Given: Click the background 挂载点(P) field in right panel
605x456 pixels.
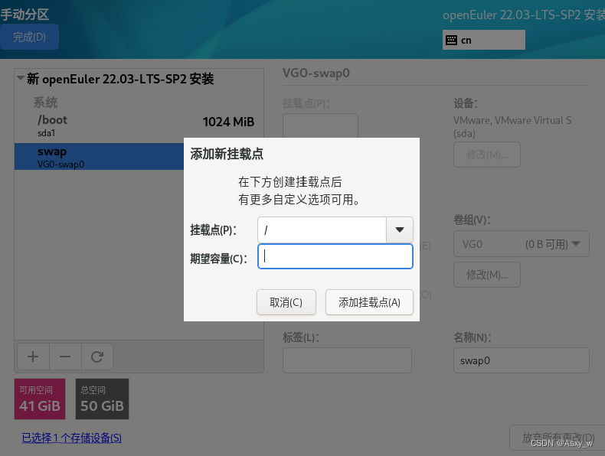Looking at the screenshot, I should [x=320, y=125].
